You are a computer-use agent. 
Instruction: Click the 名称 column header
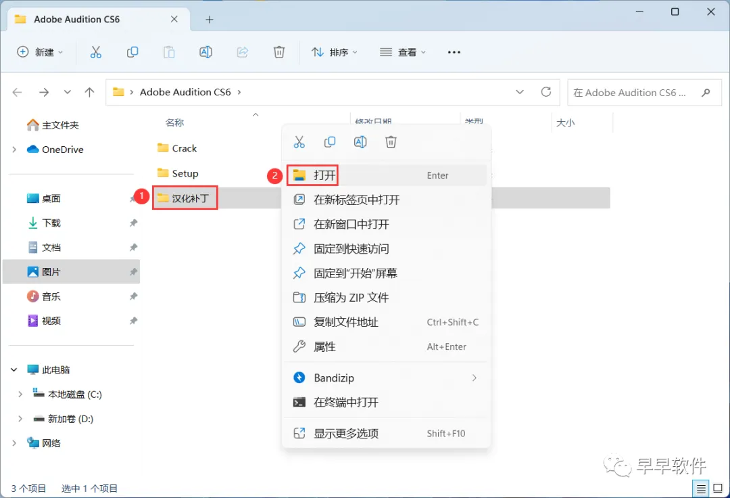pos(174,122)
